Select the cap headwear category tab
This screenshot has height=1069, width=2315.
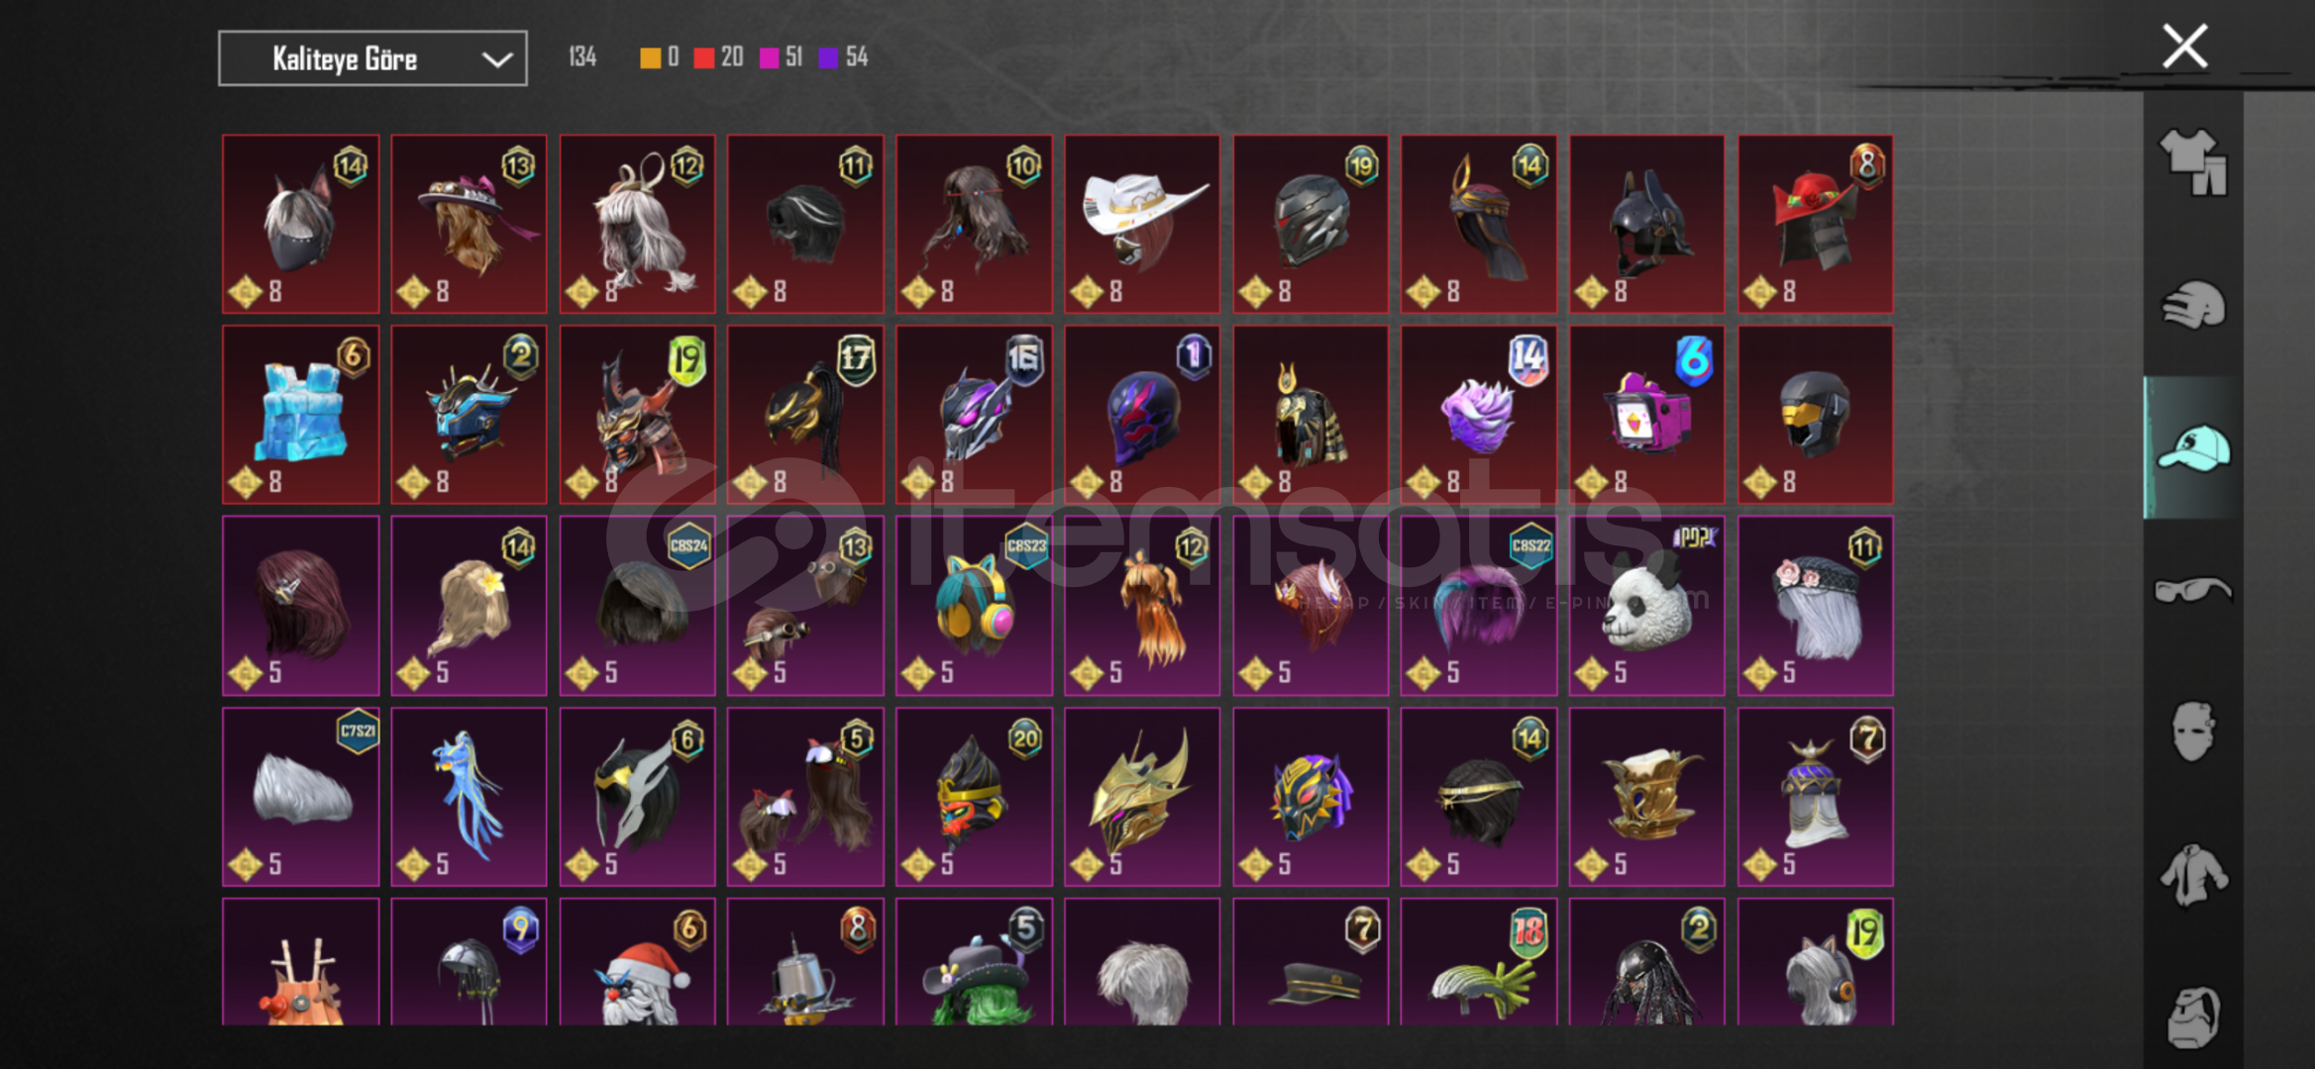pyautogui.click(x=2192, y=447)
